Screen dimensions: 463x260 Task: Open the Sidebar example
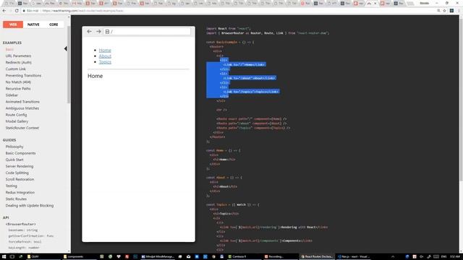[x=12, y=95]
